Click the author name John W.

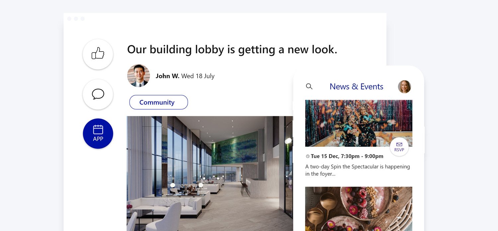coord(167,76)
